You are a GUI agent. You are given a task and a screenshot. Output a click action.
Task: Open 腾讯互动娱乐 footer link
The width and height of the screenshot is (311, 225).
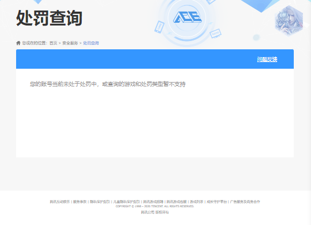point(60,202)
